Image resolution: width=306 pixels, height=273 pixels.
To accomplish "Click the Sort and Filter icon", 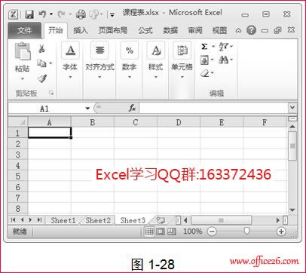I will tap(224, 47).
